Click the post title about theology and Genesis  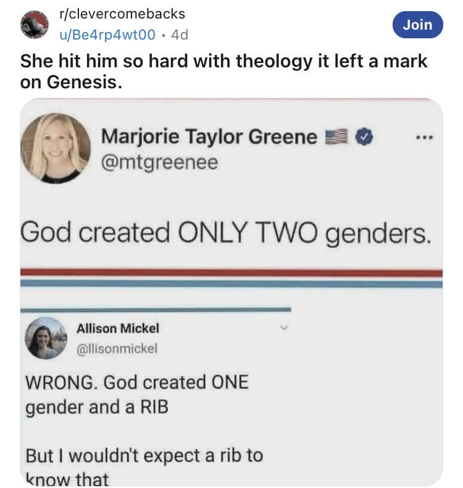(223, 71)
